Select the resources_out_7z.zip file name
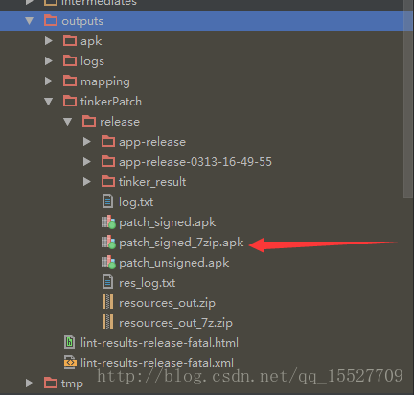414x395 pixels. pos(175,323)
